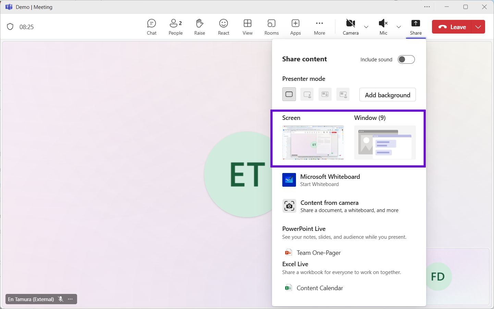Screen dimensions: 494x309
Task: Click the Add background button
Action: [x=387, y=95]
